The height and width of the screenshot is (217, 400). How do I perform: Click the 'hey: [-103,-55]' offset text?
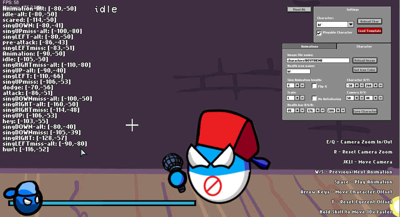(25, 121)
